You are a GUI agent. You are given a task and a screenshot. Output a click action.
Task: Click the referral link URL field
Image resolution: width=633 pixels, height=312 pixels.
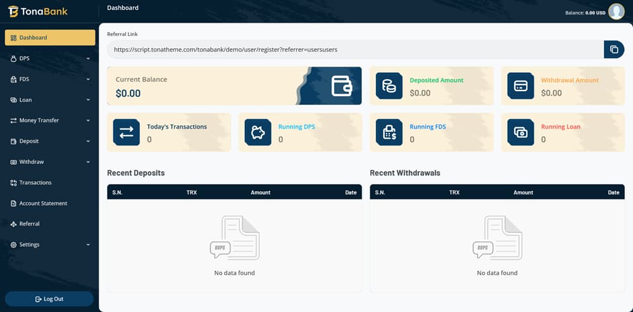coord(355,49)
